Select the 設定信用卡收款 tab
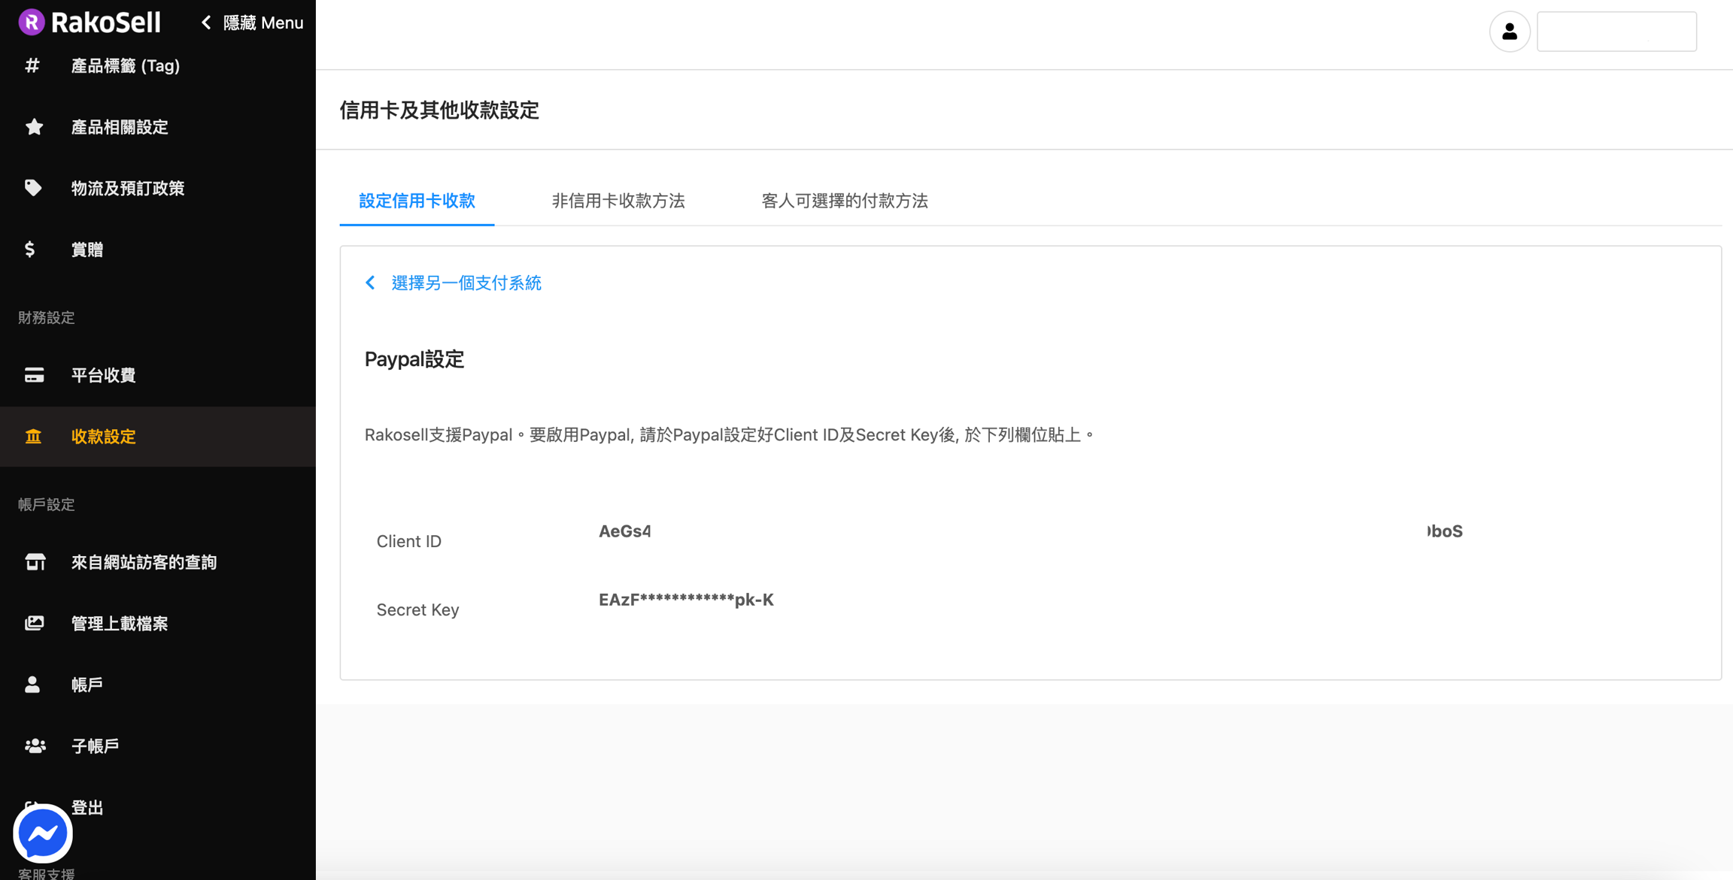The width and height of the screenshot is (1733, 880). (x=417, y=201)
